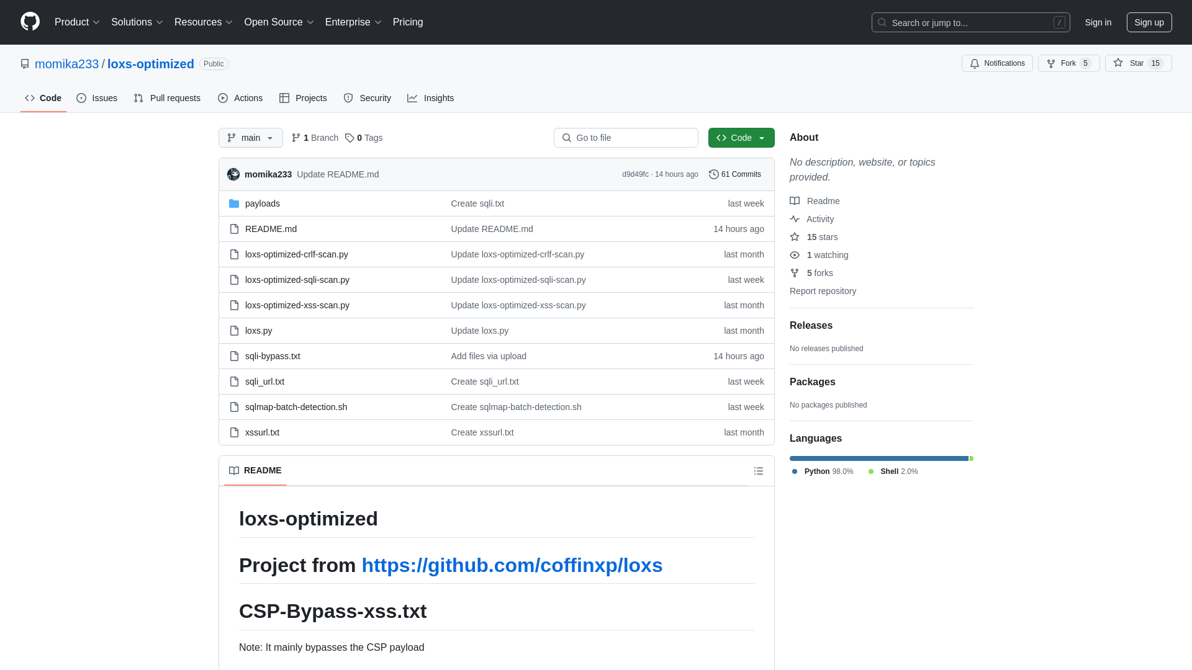Image resolution: width=1192 pixels, height=670 pixels.
Task: Open 'Update README.md' latest commit message
Action: click(338, 174)
